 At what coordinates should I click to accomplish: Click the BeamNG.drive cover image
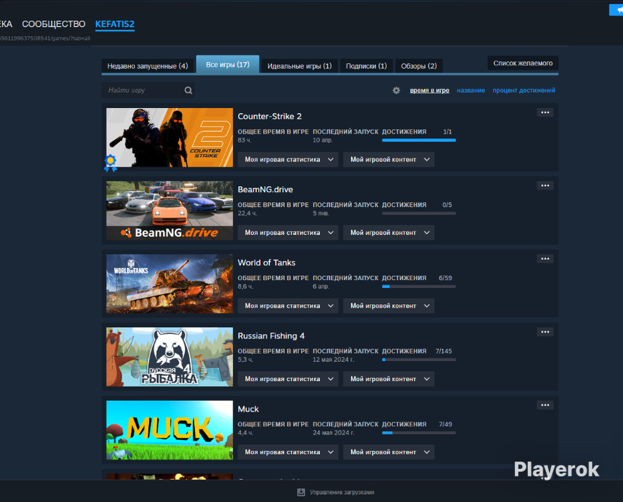169,211
